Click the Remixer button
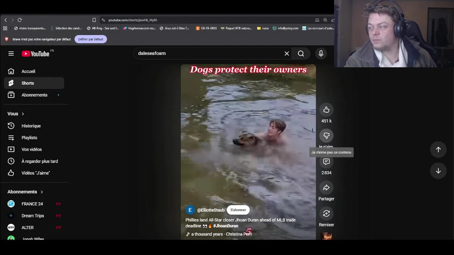454x255 pixels. click(326, 214)
